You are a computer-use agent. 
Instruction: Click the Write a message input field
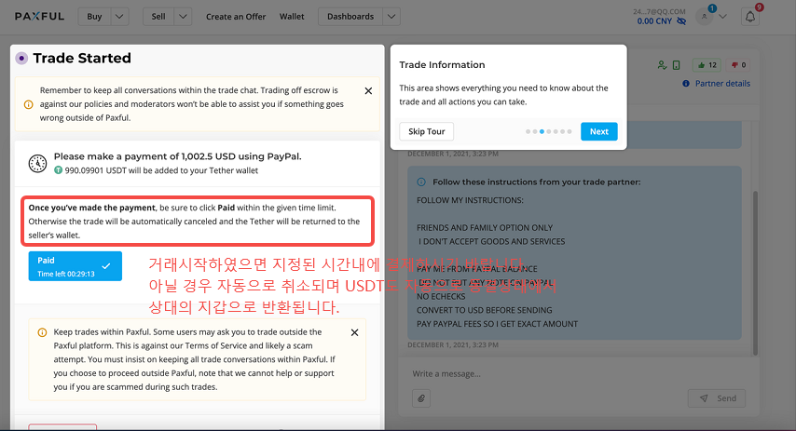[x=573, y=373]
